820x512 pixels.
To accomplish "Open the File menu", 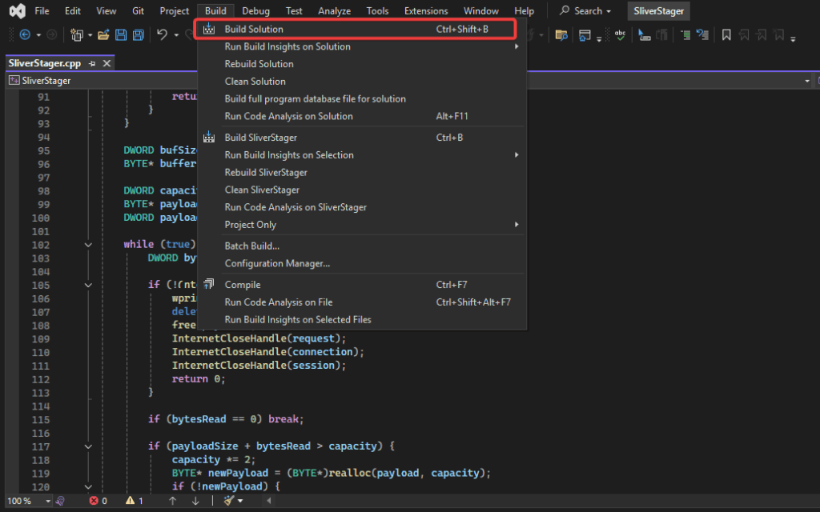I will pos(42,11).
